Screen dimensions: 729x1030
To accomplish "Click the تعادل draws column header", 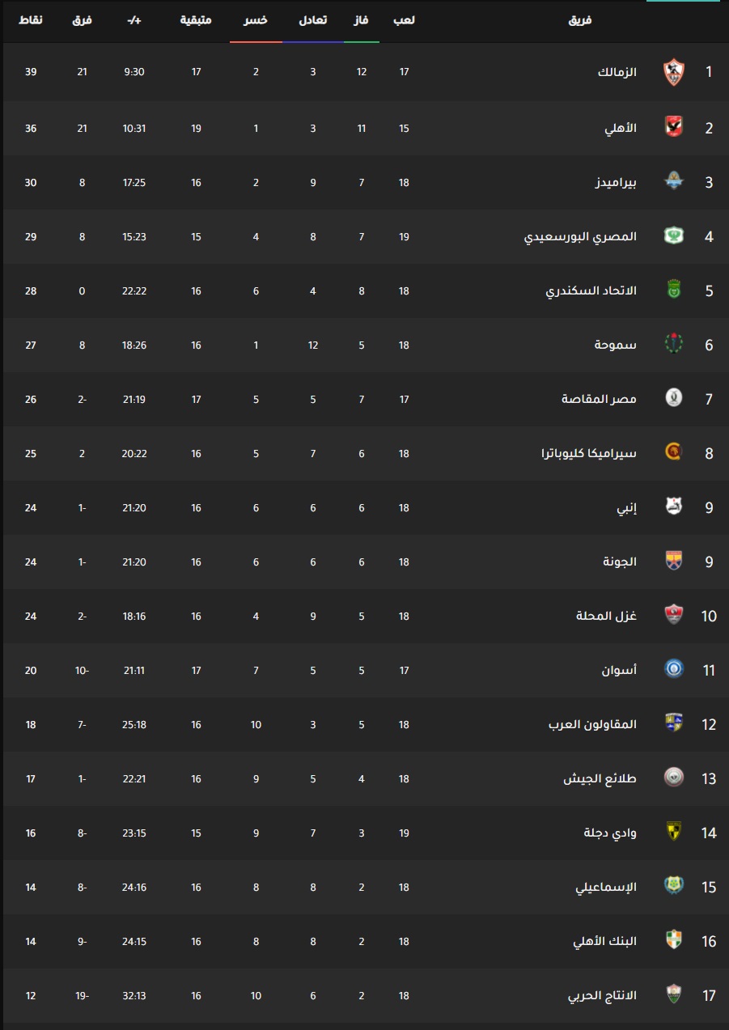I will pyautogui.click(x=312, y=19).
